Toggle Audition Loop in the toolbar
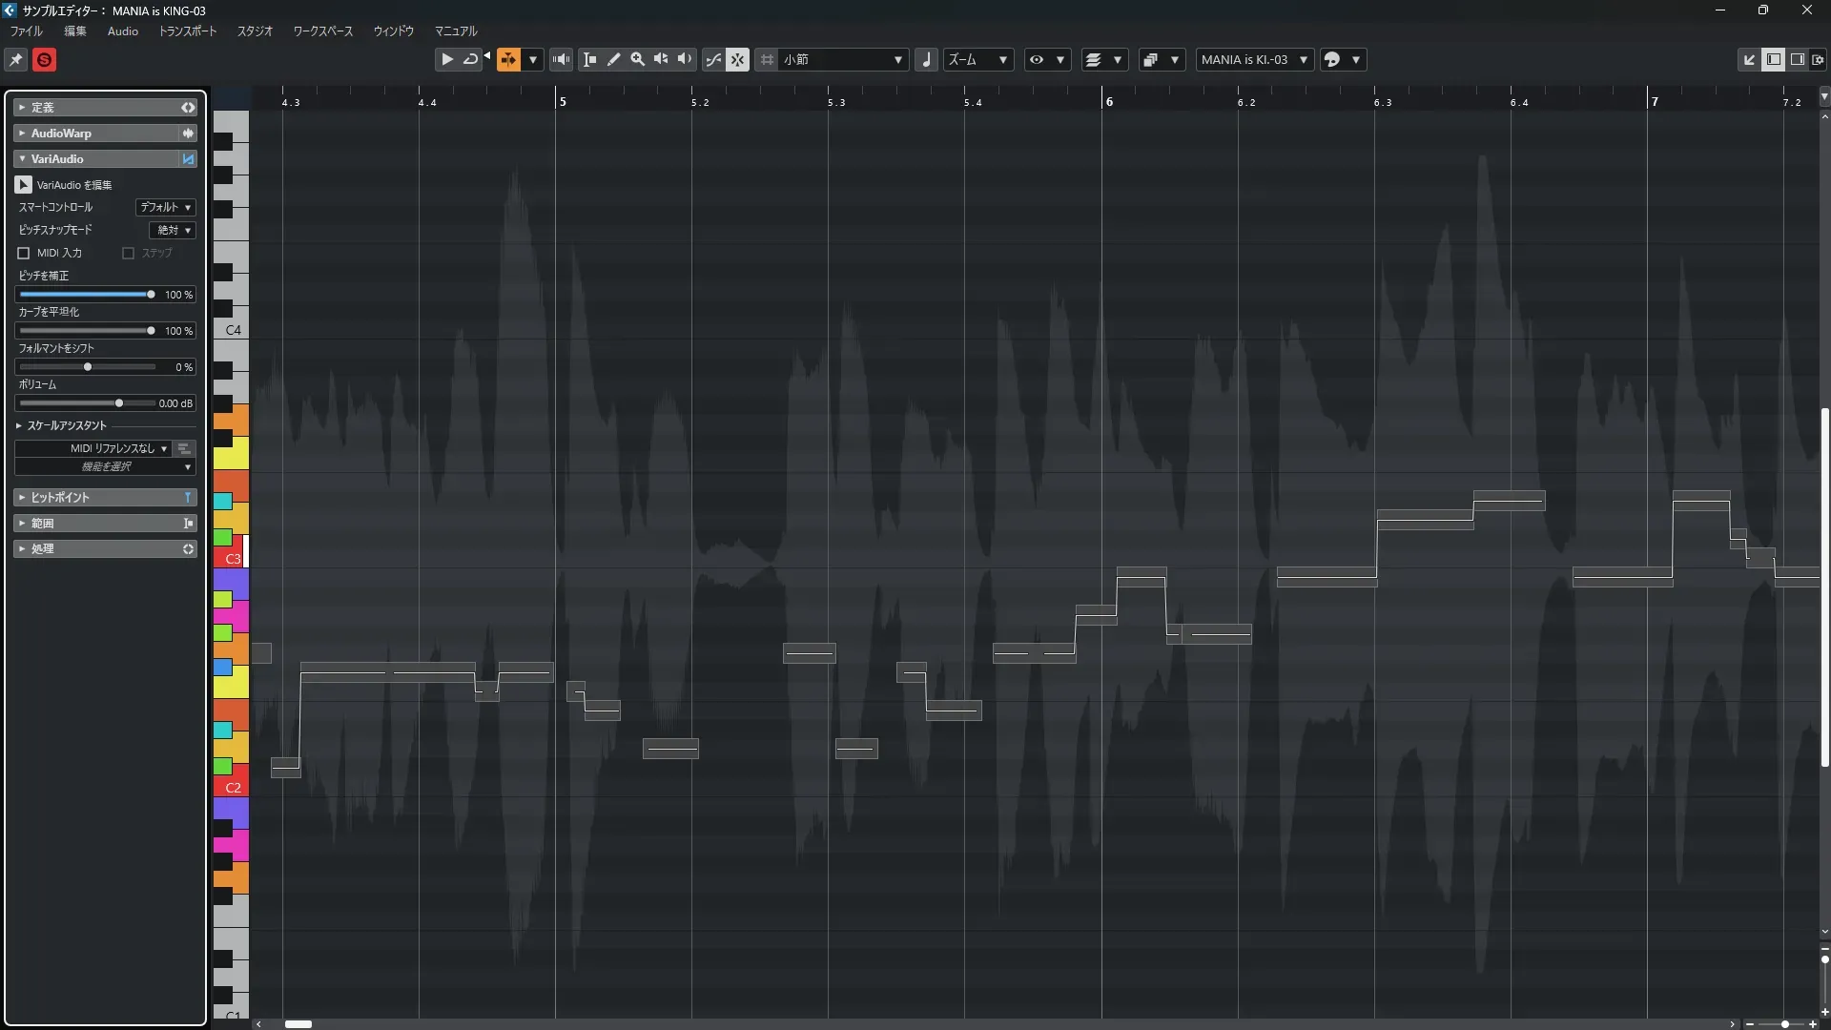 [x=470, y=59]
